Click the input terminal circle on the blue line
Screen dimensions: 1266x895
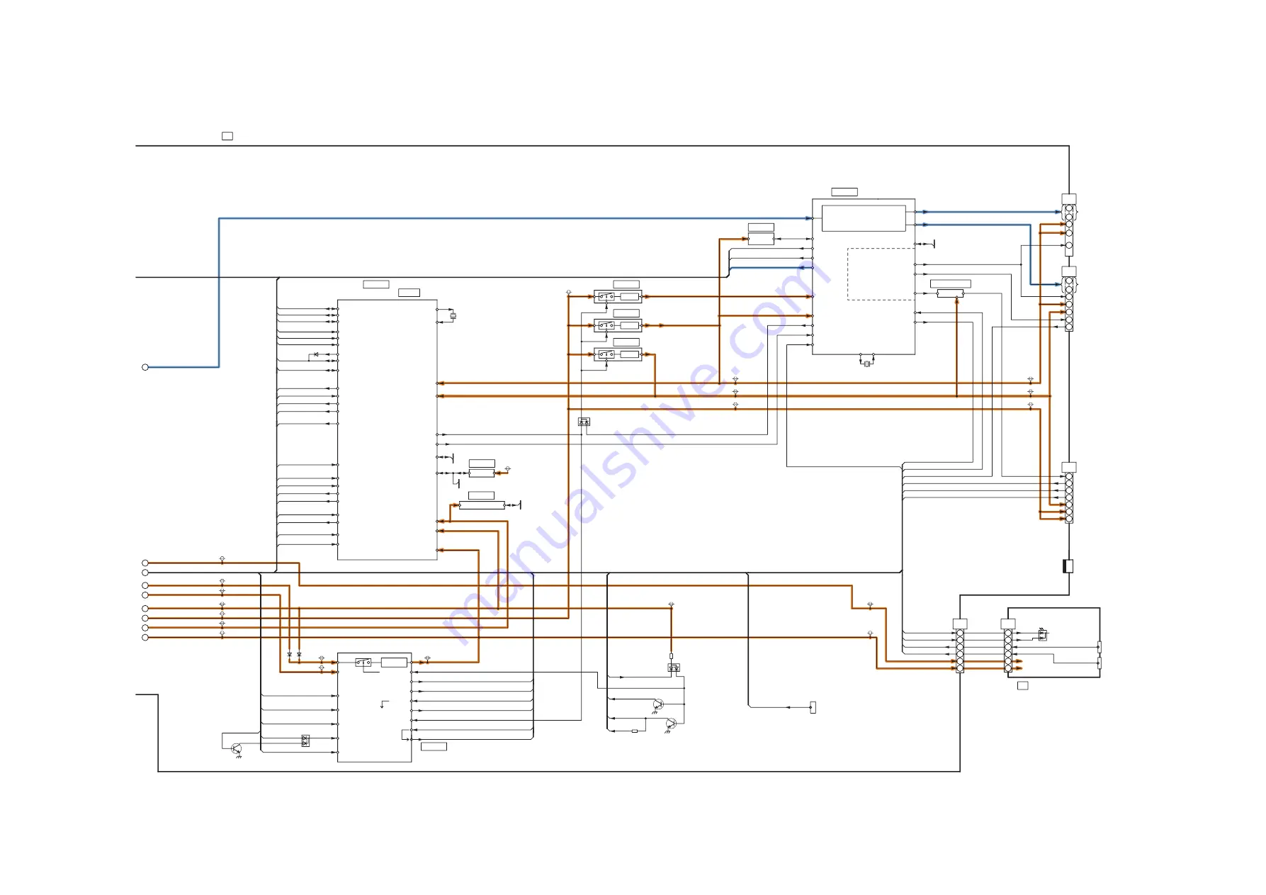coord(145,367)
